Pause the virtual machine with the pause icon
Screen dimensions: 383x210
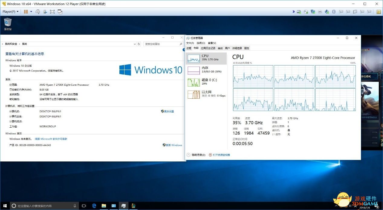tap(26, 12)
